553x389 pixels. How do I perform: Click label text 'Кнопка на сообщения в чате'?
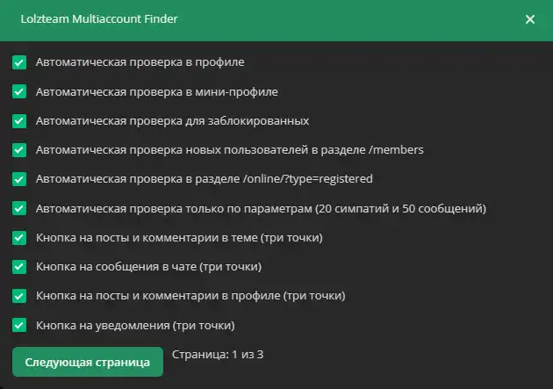pyautogui.click(x=149, y=267)
